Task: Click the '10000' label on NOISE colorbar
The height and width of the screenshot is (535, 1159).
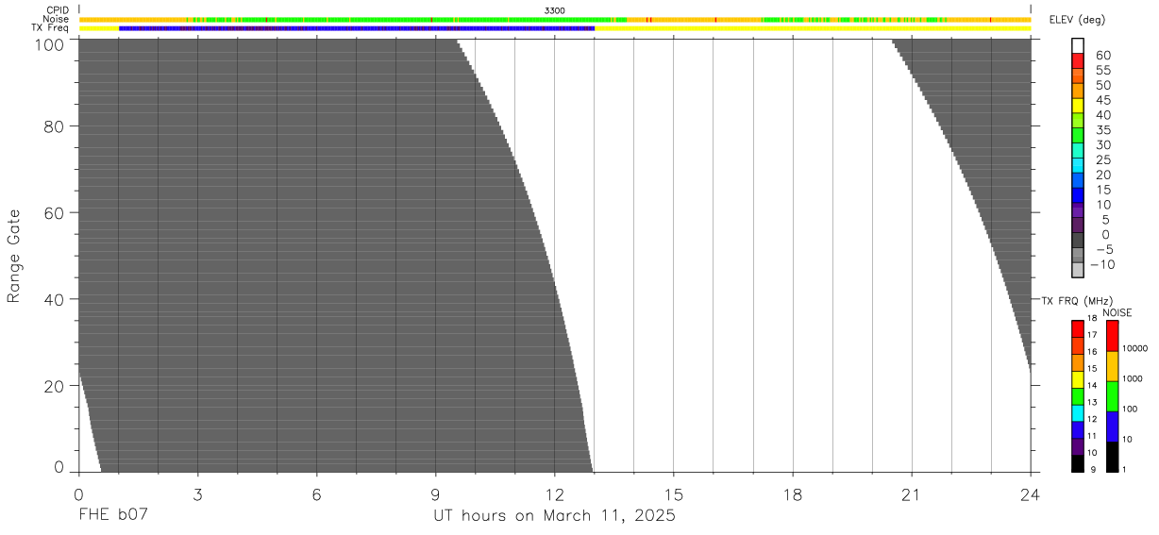Action: (1136, 348)
